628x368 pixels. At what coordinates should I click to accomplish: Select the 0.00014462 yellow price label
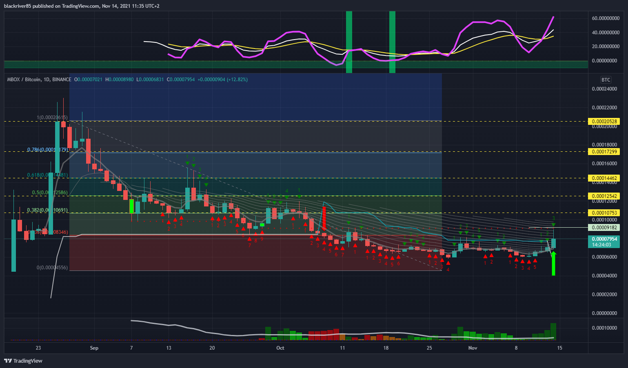point(604,178)
